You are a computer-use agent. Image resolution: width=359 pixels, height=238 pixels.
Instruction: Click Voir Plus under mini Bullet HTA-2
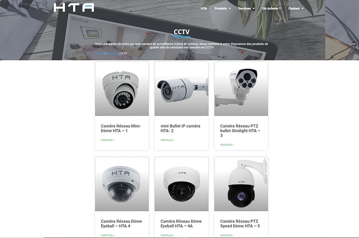click(x=167, y=140)
